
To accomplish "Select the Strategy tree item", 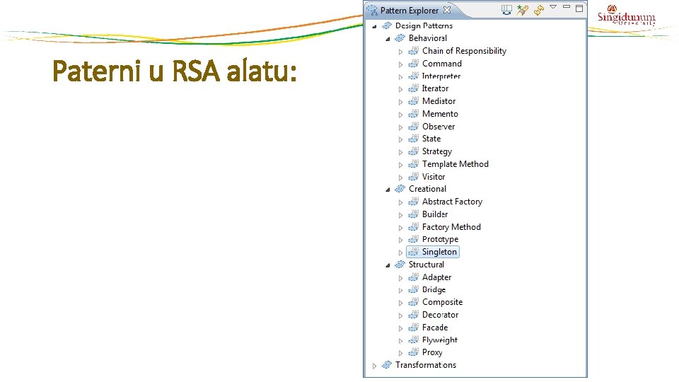I will [437, 151].
